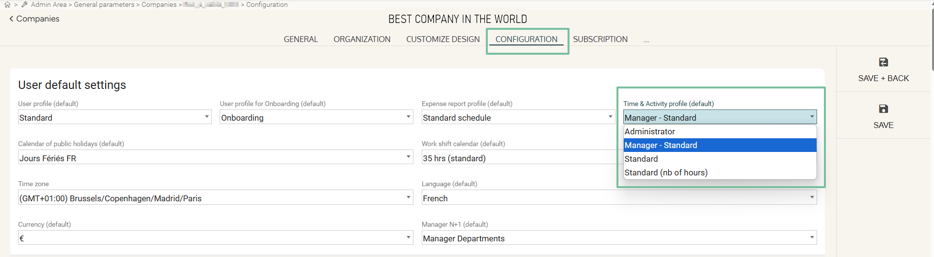
Task: Open the Language (default) dropdown
Action: (619, 198)
